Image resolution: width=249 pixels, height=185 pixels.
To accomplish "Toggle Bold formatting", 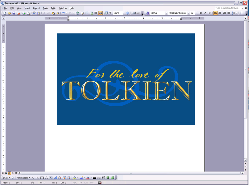I will pyautogui.click(x=200, y=13).
